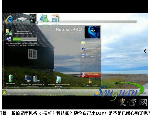Viewport: 150px width, 117px height.
Task: Click the Wi-Fi signal strength icon
Action: (x=9, y=32)
